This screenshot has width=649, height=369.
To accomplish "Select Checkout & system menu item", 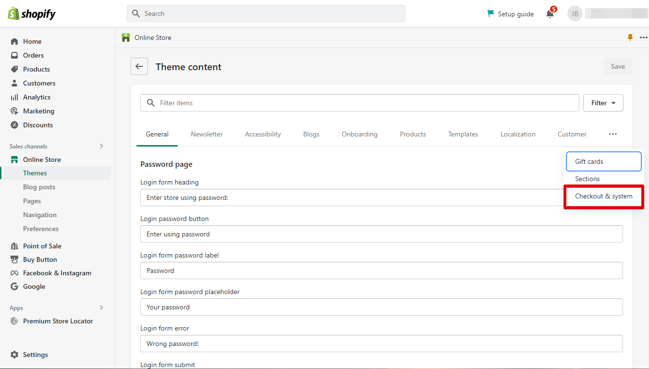I will (x=603, y=196).
